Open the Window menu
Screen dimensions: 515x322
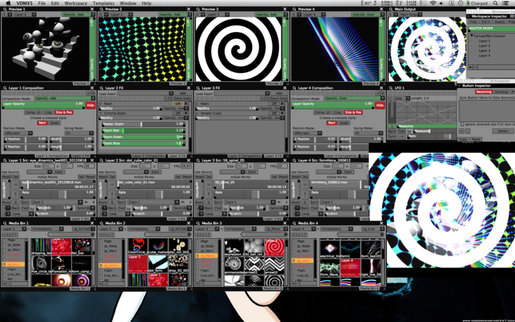128,3
